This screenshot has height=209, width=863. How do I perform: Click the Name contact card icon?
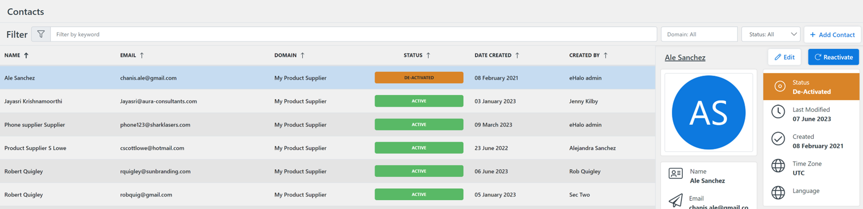(676, 173)
